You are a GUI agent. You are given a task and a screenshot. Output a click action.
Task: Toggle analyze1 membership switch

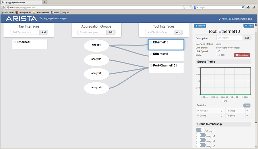click(x=201, y=135)
